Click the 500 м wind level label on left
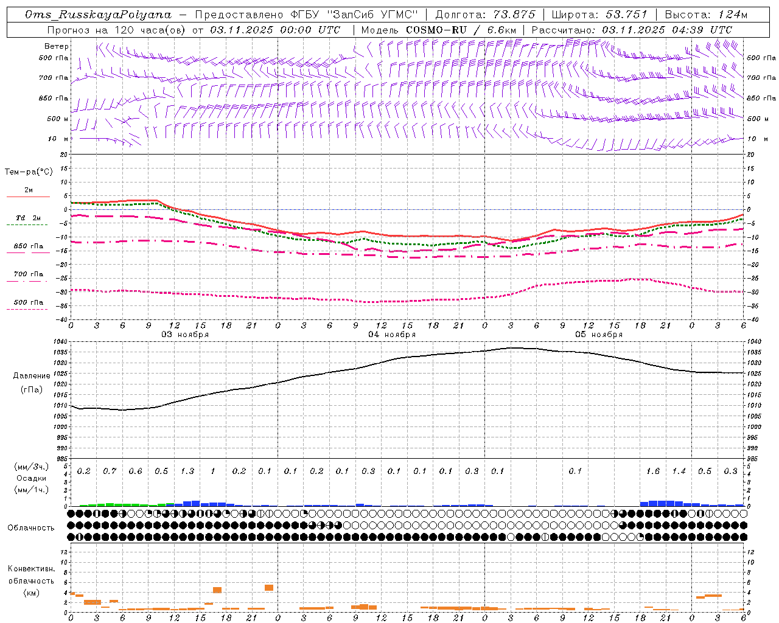779x623 pixels. [58, 119]
